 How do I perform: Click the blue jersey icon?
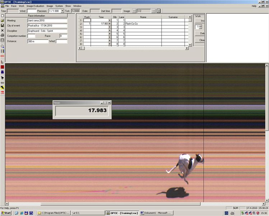pyautogui.click(x=3, y=72)
